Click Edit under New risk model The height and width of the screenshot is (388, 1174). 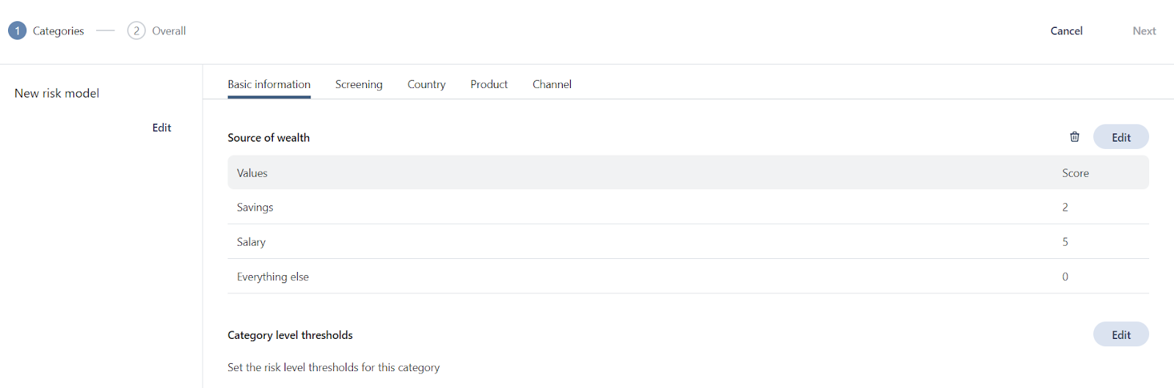(161, 128)
